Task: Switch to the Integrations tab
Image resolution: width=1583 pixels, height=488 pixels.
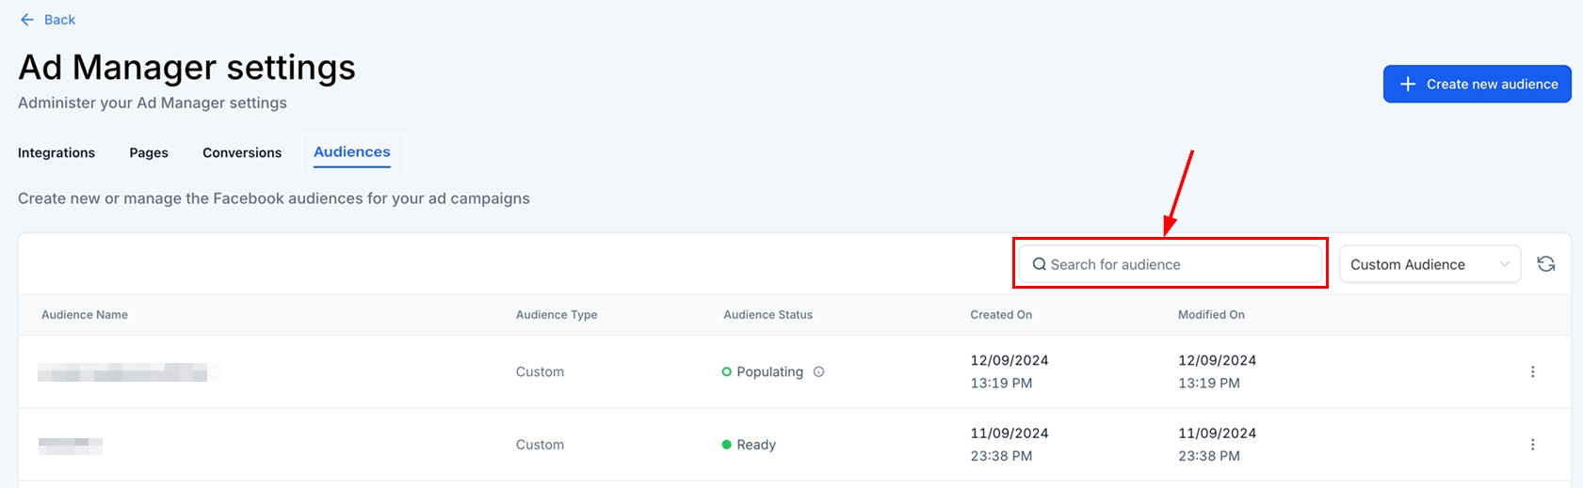Action: pos(57,153)
